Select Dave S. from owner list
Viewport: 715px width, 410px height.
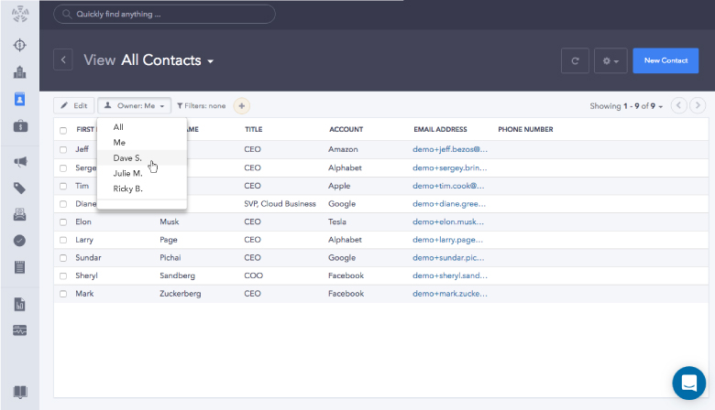[127, 158]
